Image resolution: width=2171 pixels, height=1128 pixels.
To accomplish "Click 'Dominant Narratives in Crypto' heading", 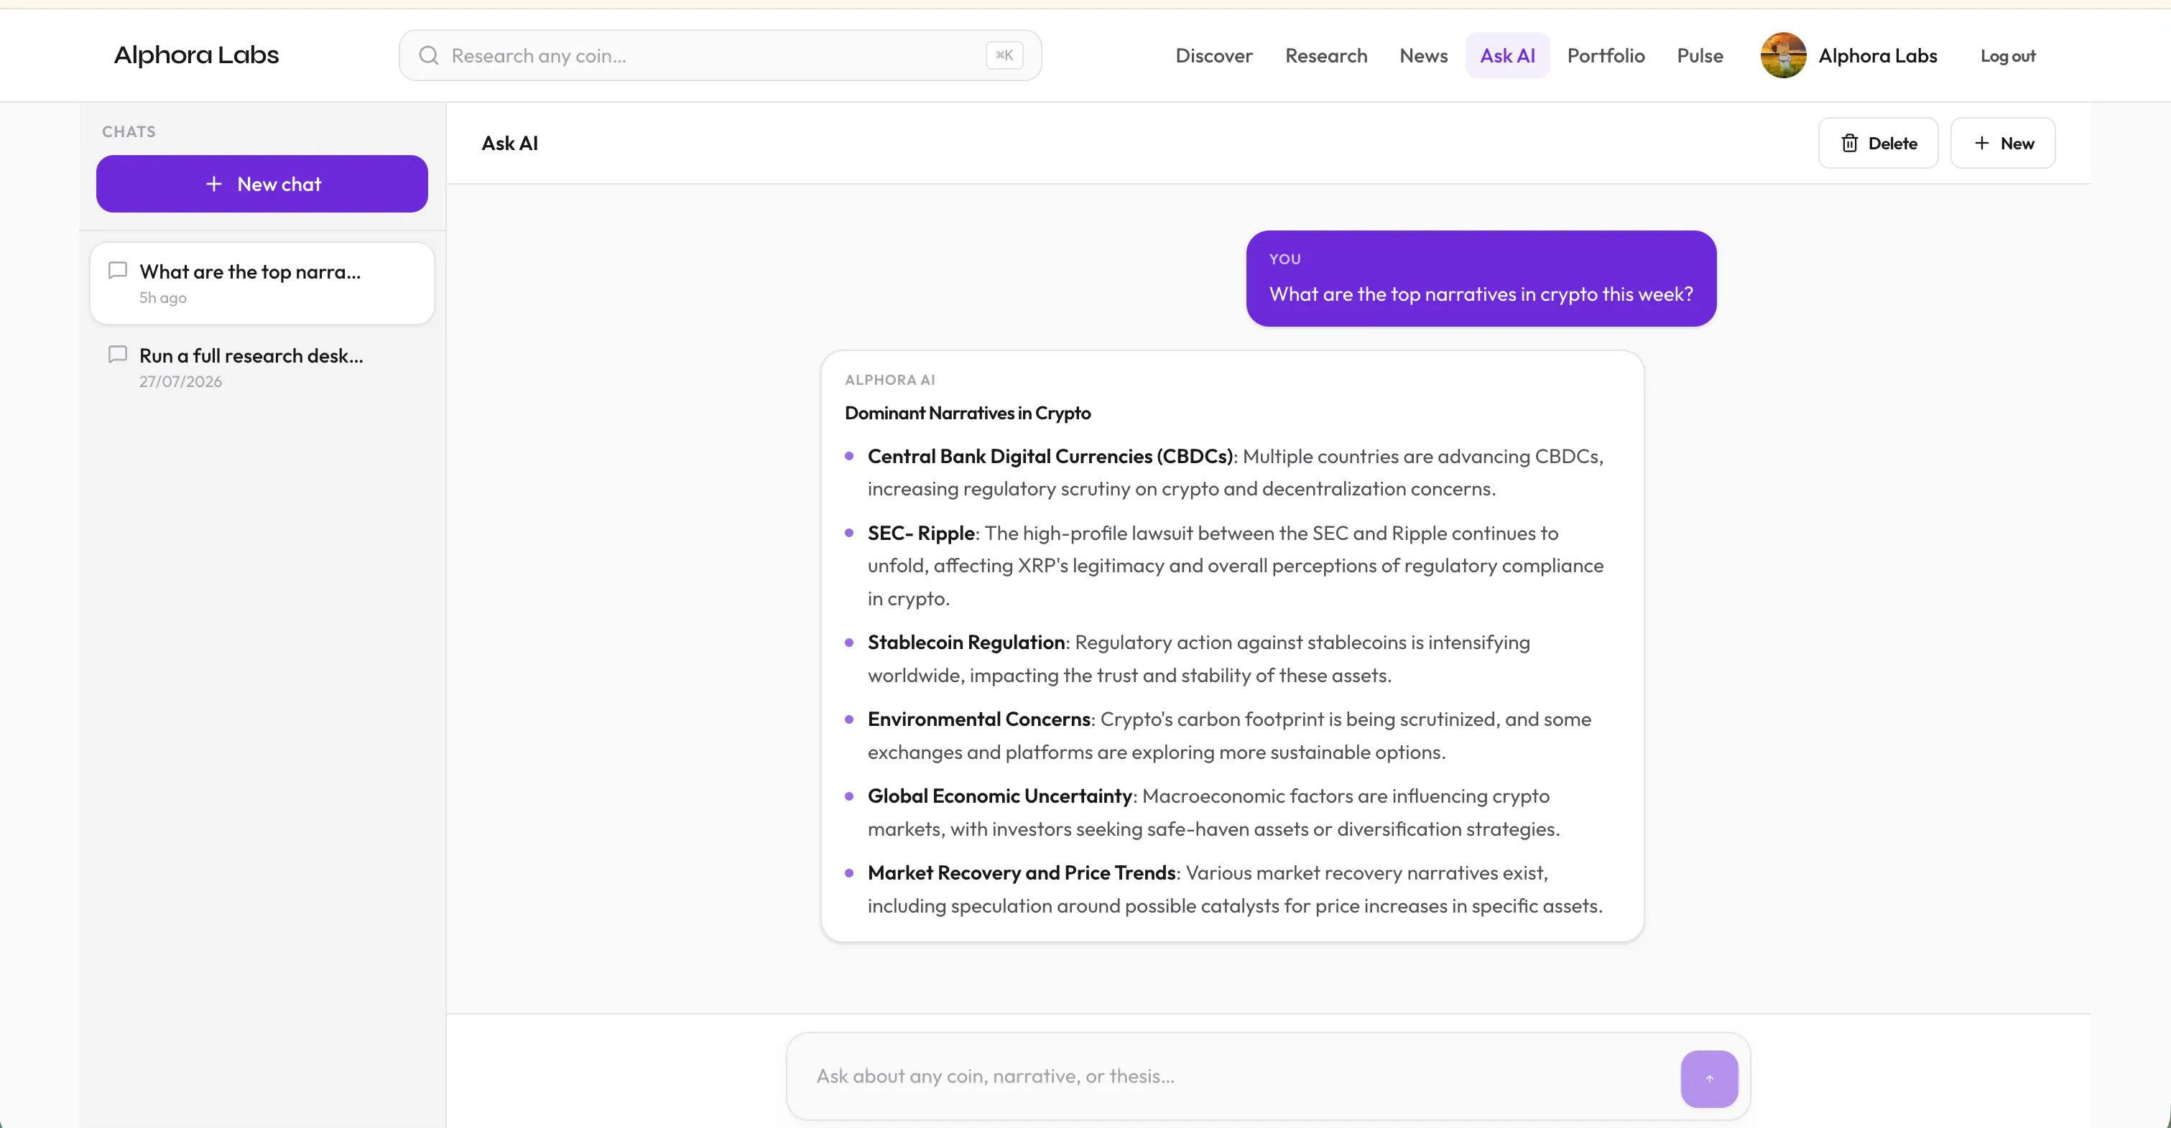I will click(968, 413).
